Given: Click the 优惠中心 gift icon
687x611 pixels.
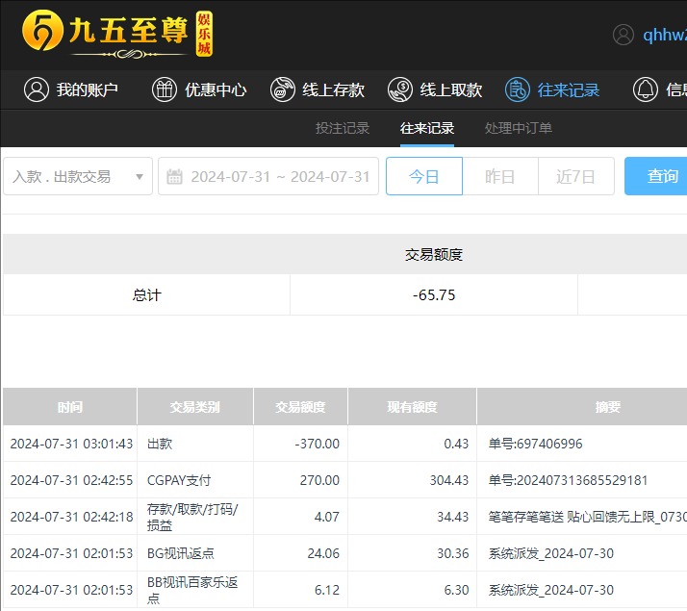Looking at the screenshot, I should (x=165, y=89).
